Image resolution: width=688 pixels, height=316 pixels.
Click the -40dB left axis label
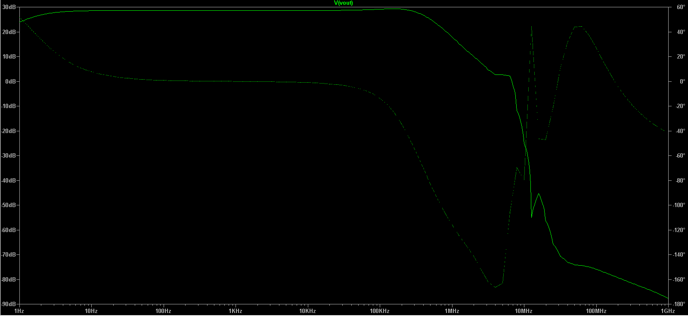(8, 180)
